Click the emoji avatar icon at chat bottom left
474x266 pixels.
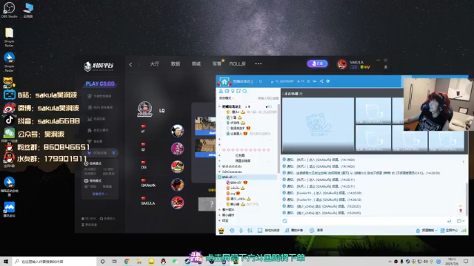pos(221,231)
